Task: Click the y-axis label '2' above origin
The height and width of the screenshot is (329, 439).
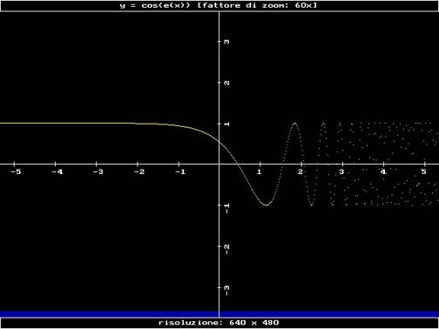Action: [227, 83]
